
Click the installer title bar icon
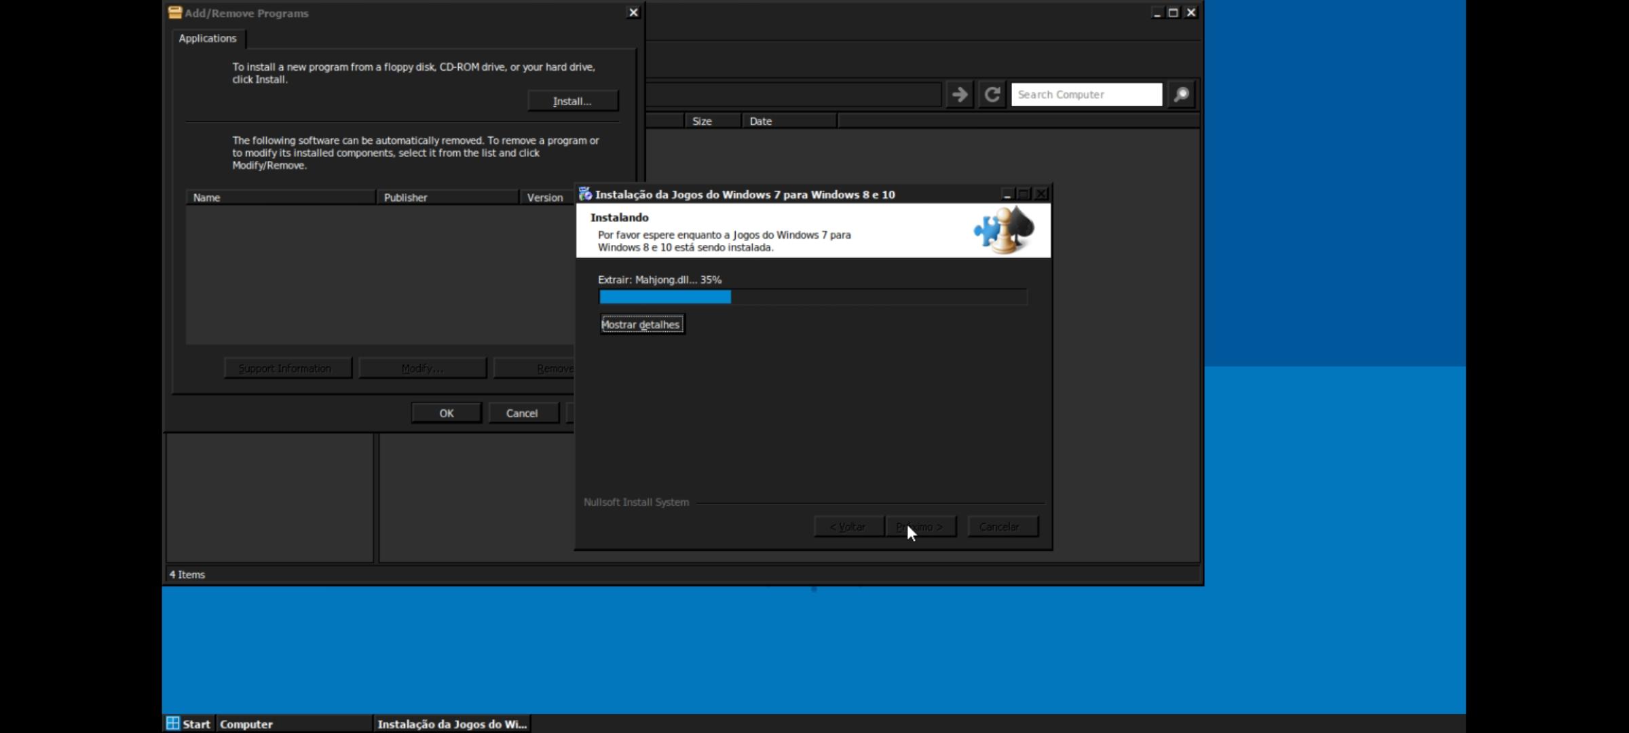(x=584, y=194)
